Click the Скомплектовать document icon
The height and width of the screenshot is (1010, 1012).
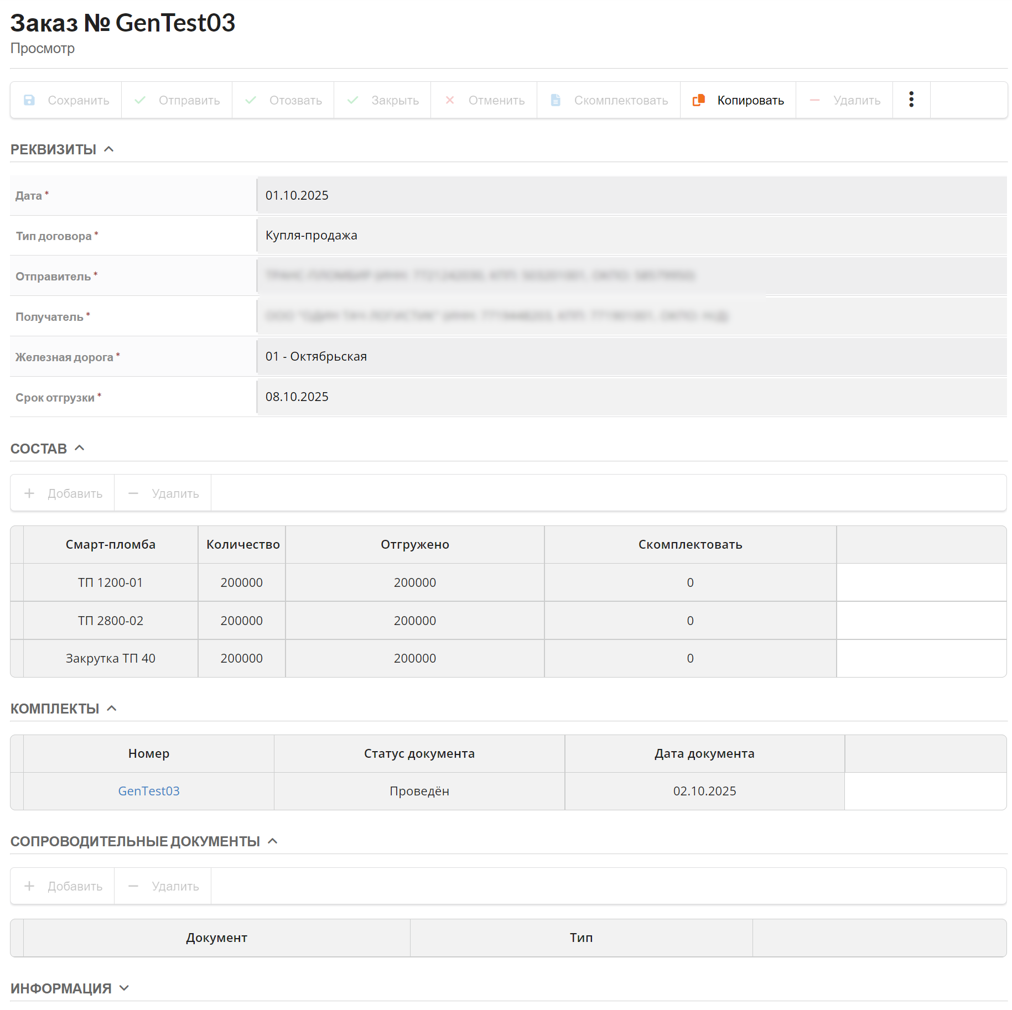556,100
